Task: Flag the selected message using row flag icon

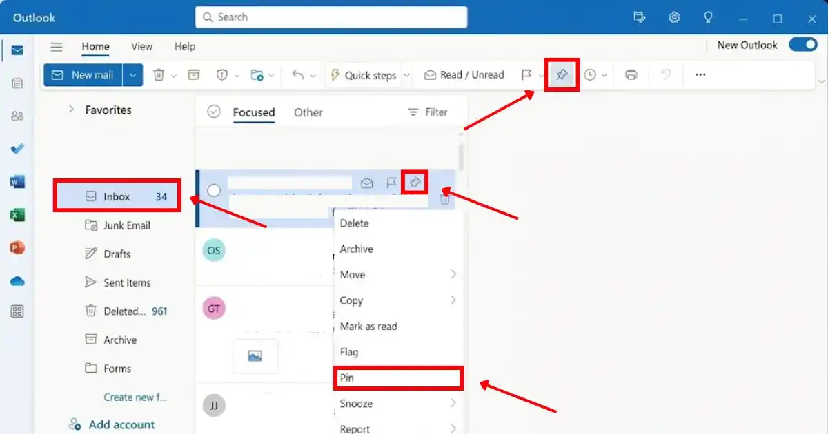Action: coord(391,183)
